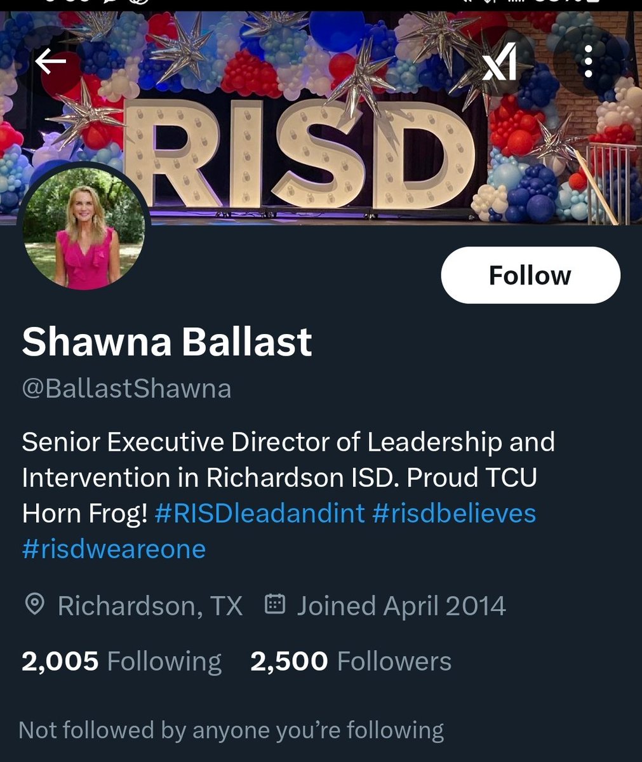Open the #risdbelieves hashtag
642x762 pixels.
pyautogui.click(x=455, y=513)
